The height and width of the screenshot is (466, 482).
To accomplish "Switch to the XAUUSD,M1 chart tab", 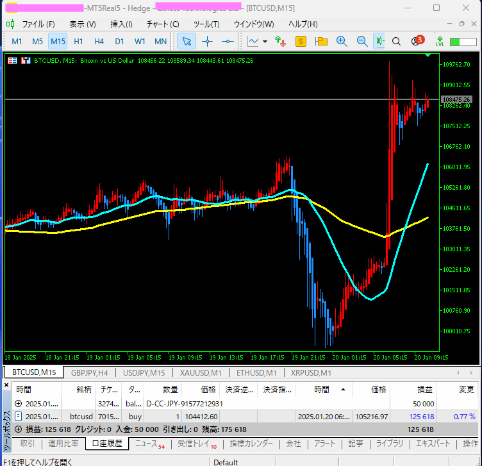I will tap(201, 372).
